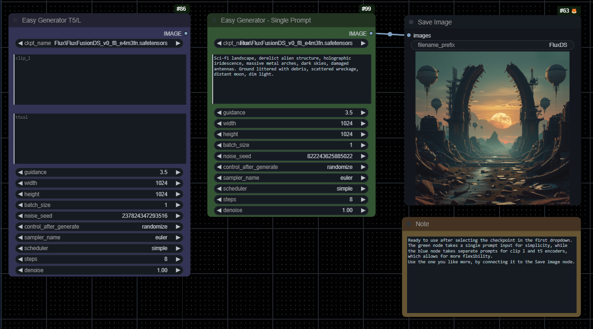Increase steps with right arrow in Single Prompt node
Image resolution: width=593 pixels, height=329 pixels.
tap(363, 199)
